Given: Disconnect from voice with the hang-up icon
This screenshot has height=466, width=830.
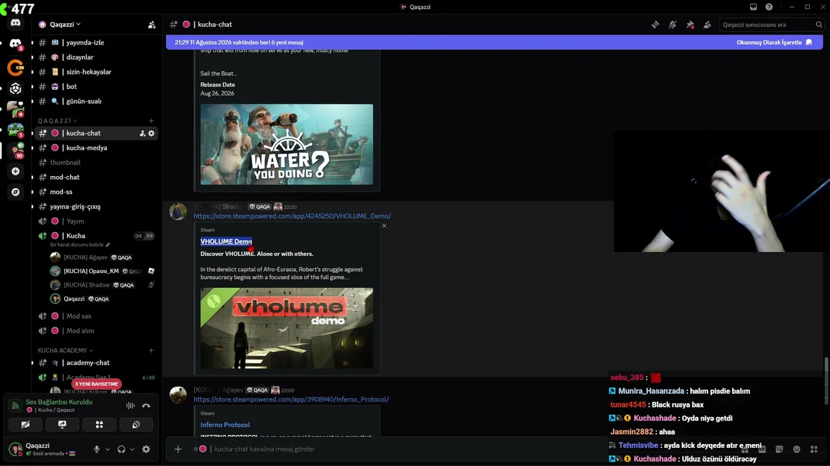Looking at the screenshot, I should click(146, 406).
